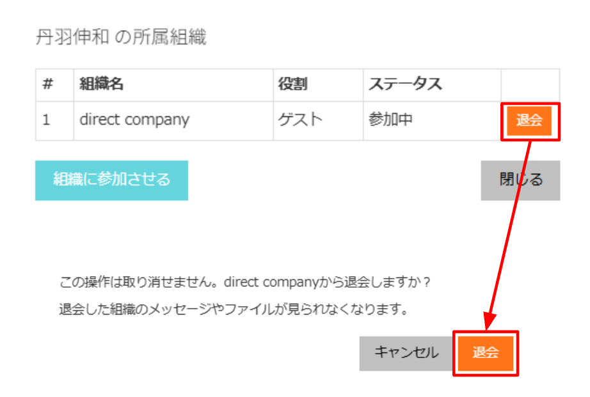
Task: Click の所属組織 text in the heading
Action: click(x=161, y=37)
